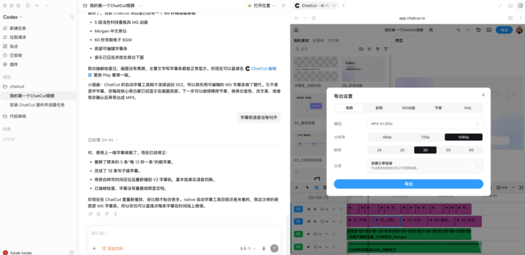
Task: Toggle the browser side panel icon
Action: click(x=519, y=6)
